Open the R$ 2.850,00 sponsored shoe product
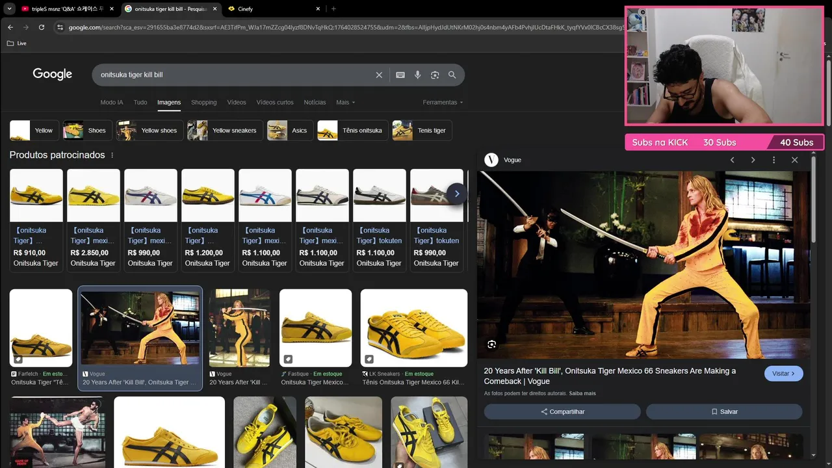This screenshot has height=468, width=832. point(94,220)
